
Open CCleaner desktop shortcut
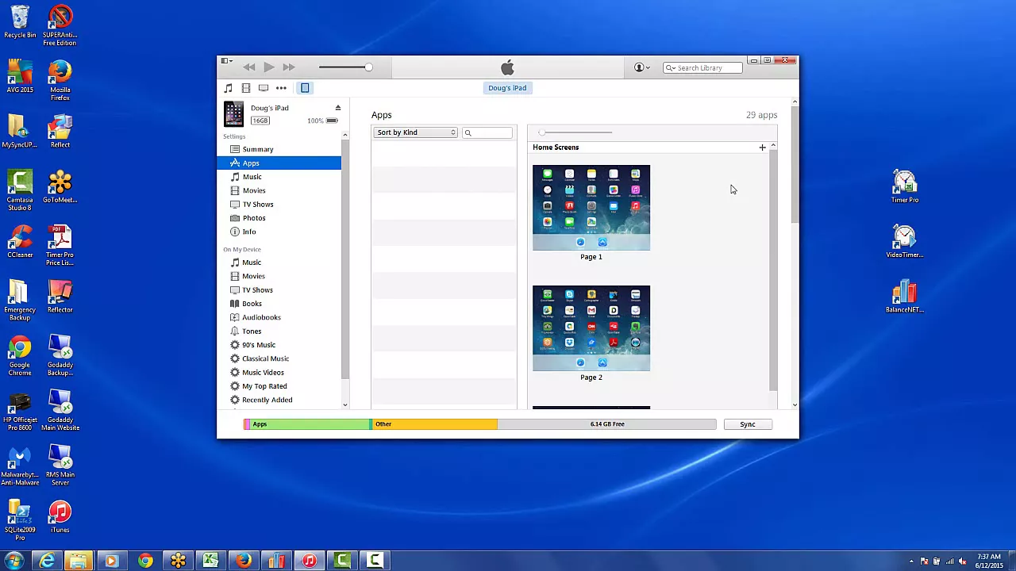click(x=20, y=242)
